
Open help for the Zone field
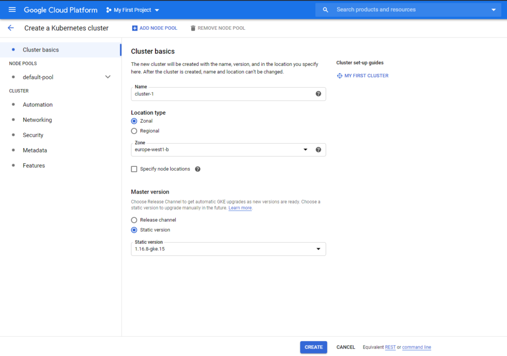click(318, 150)
